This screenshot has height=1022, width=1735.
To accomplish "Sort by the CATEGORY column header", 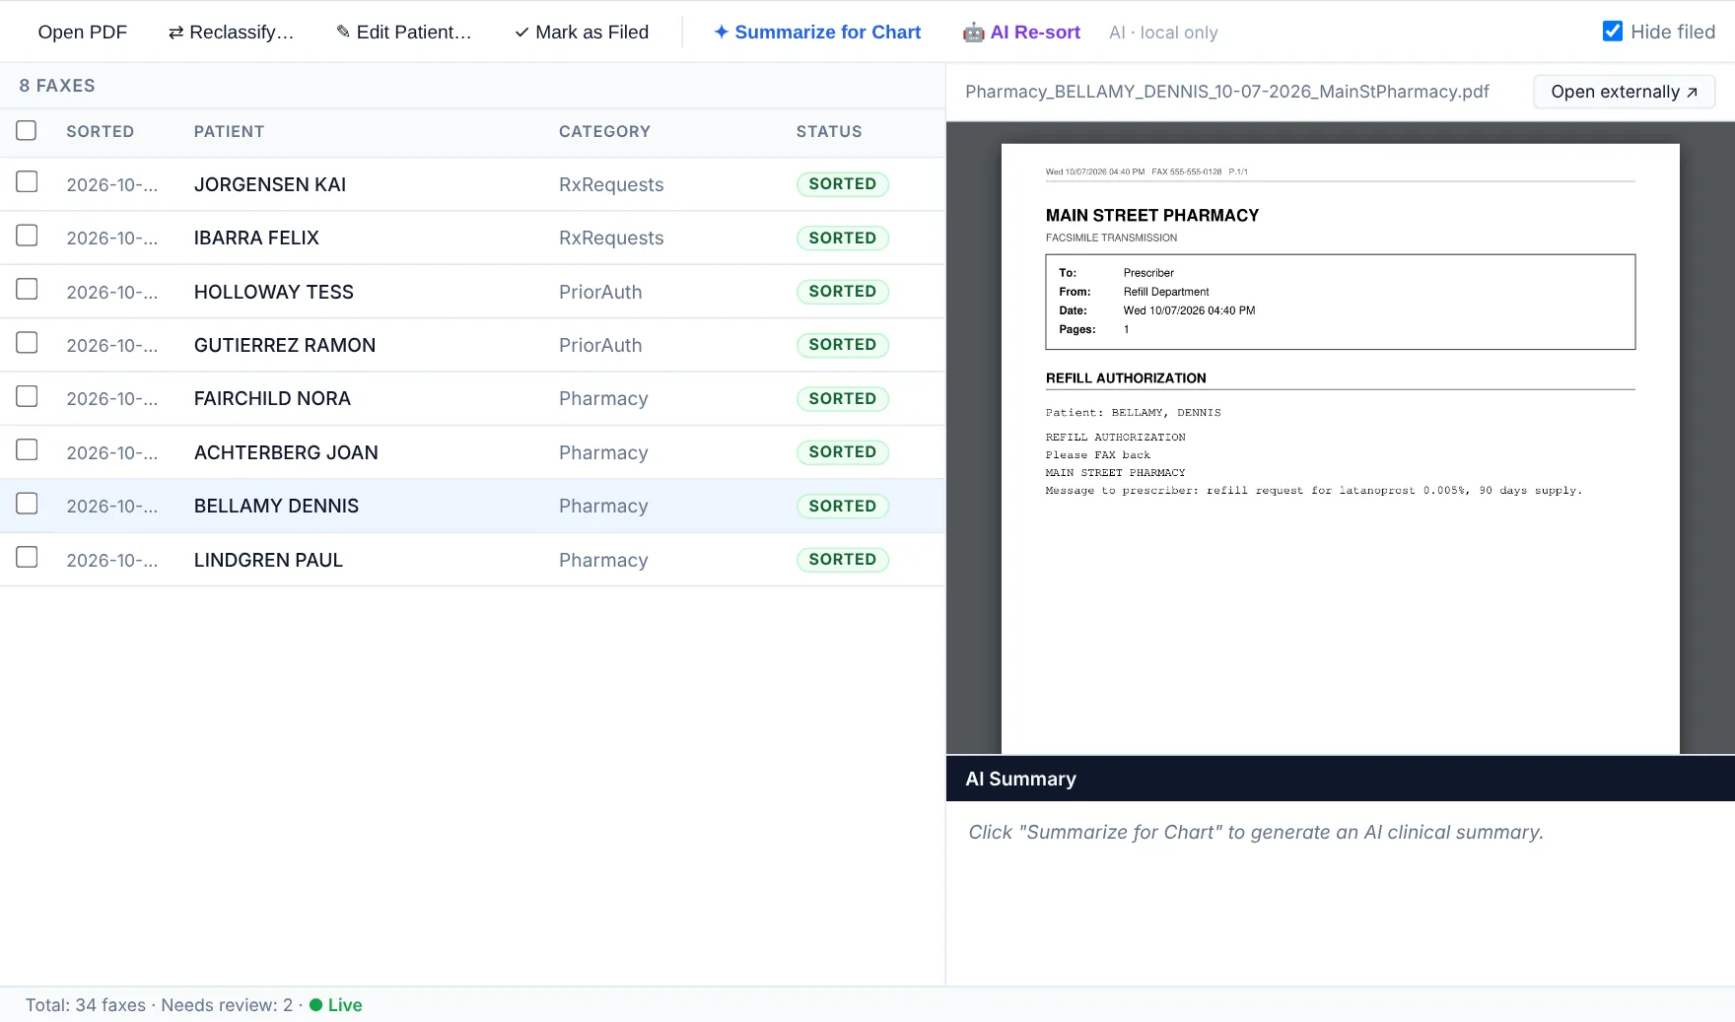I will (x=604, y=131).
